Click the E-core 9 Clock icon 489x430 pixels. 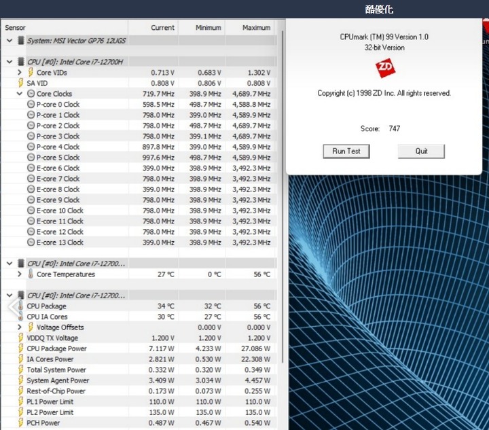[31, 200]
